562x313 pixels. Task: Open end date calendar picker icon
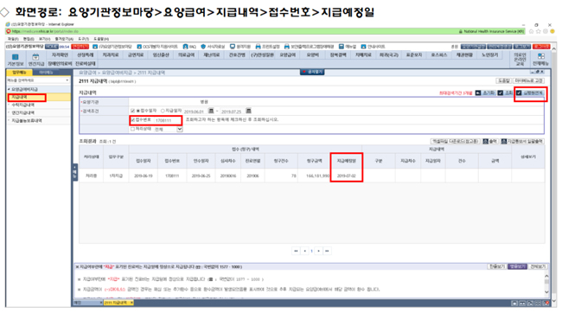point(248,112)
